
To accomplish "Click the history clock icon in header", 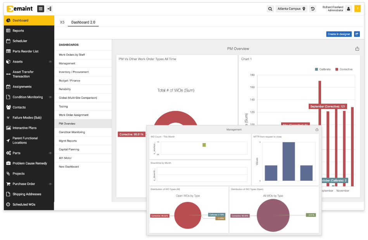I will point(313,9).
